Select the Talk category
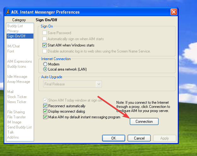The height and width of the screenshot is (156, 197). [x=10, y=132]
